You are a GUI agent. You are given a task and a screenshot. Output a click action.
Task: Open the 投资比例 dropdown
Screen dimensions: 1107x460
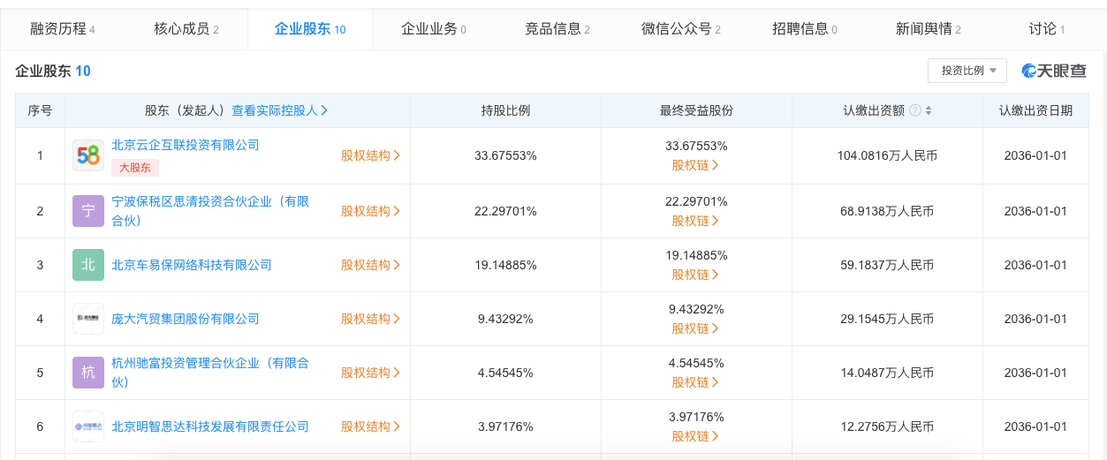967,71
